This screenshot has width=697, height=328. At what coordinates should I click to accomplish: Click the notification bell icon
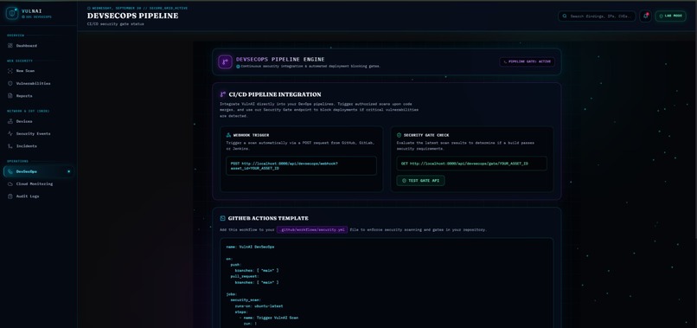tap(645, 16)
